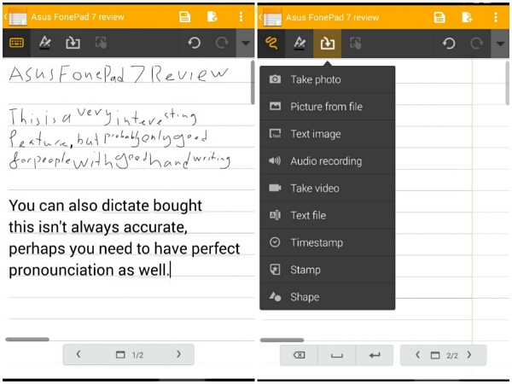This screenshot has height=384, width=512.
Task: Add a new page in right screen
Action: point(468,17)
